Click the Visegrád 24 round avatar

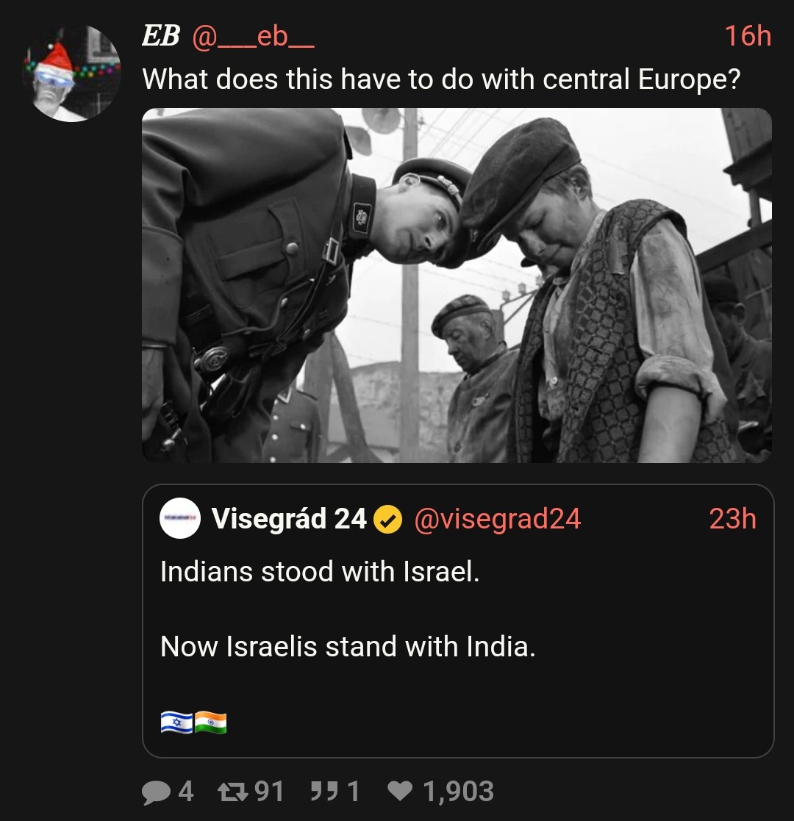[180, 518]
